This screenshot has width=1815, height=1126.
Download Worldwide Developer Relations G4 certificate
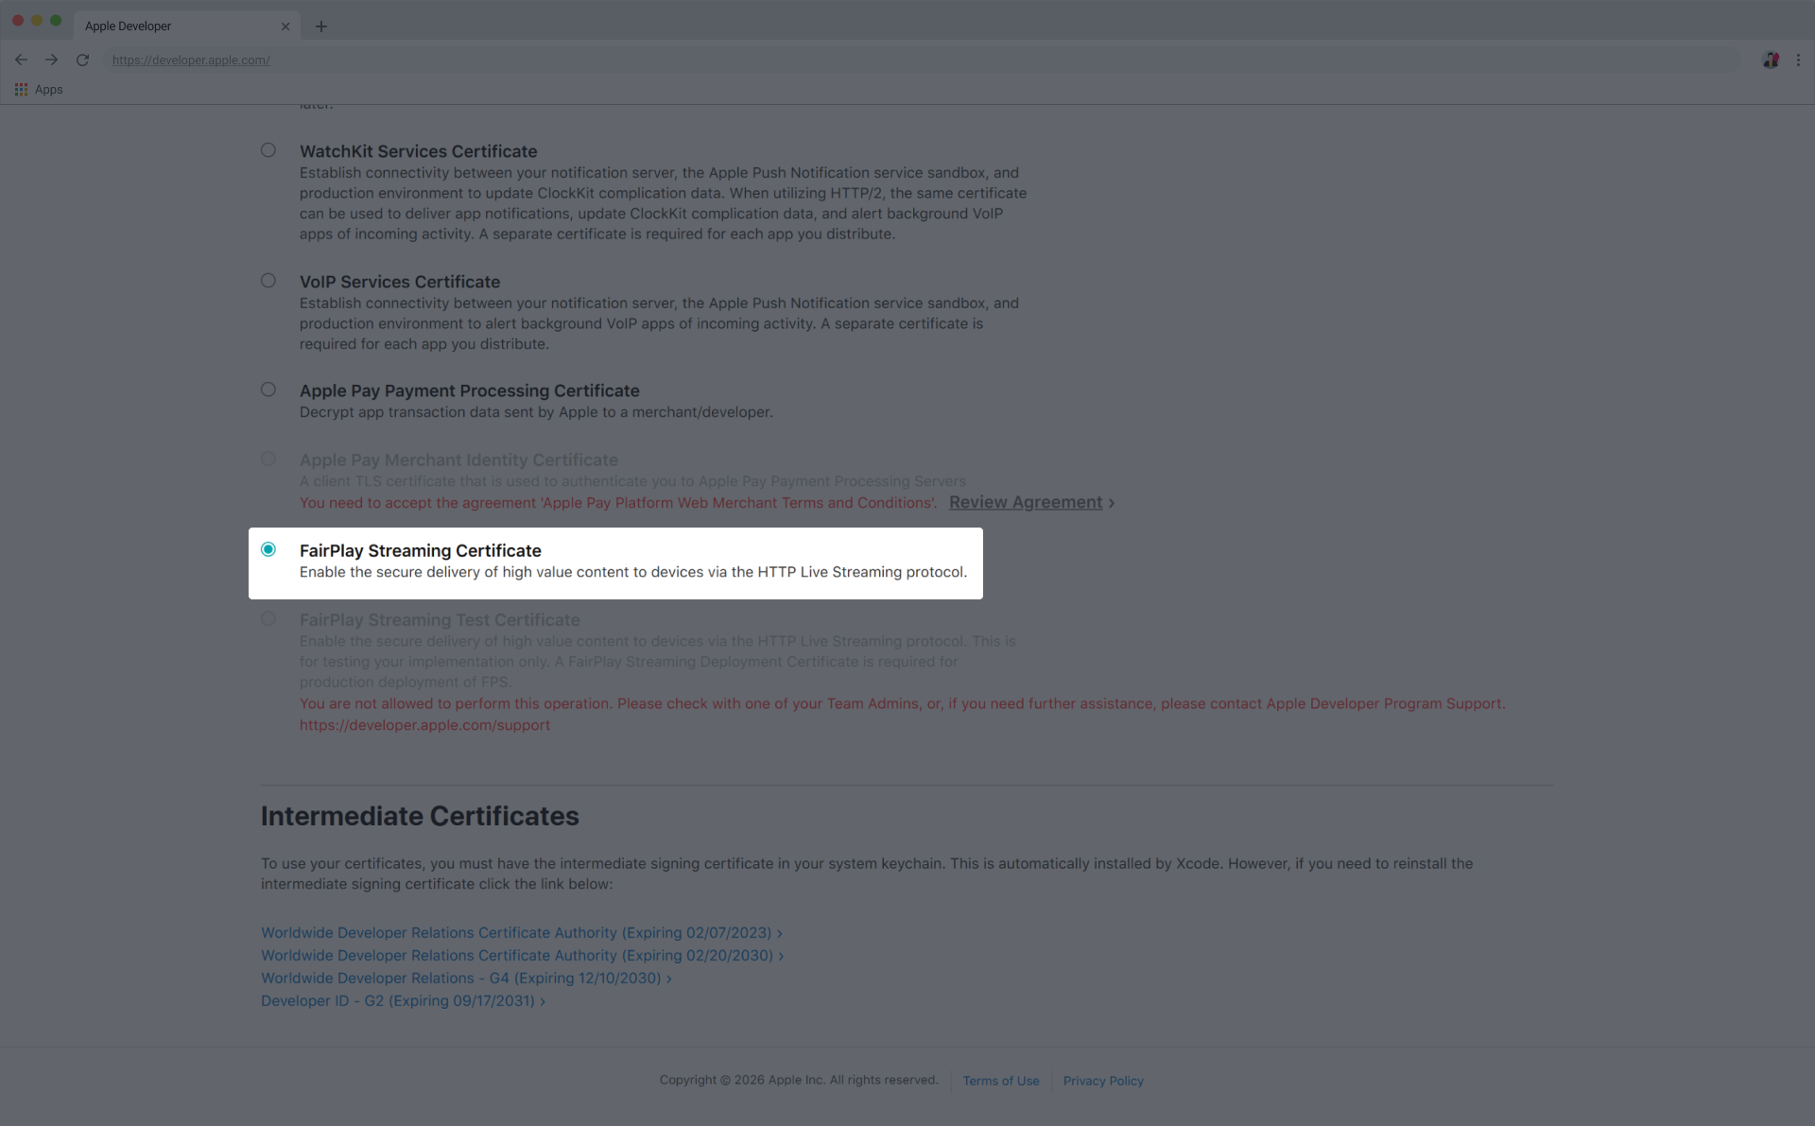click(x=466, y=978)
